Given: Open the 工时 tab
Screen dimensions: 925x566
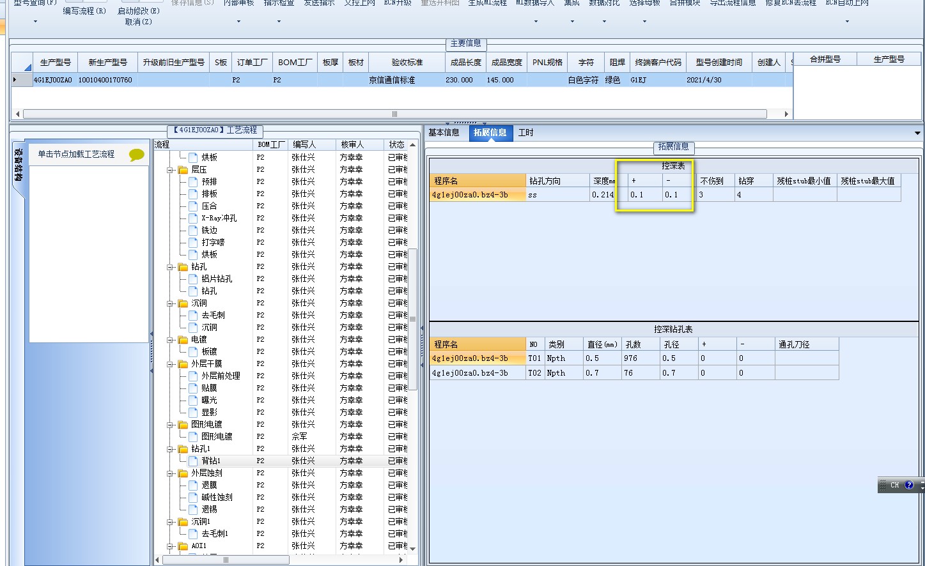Looking at the screenshot, I should tap(525, 133).
